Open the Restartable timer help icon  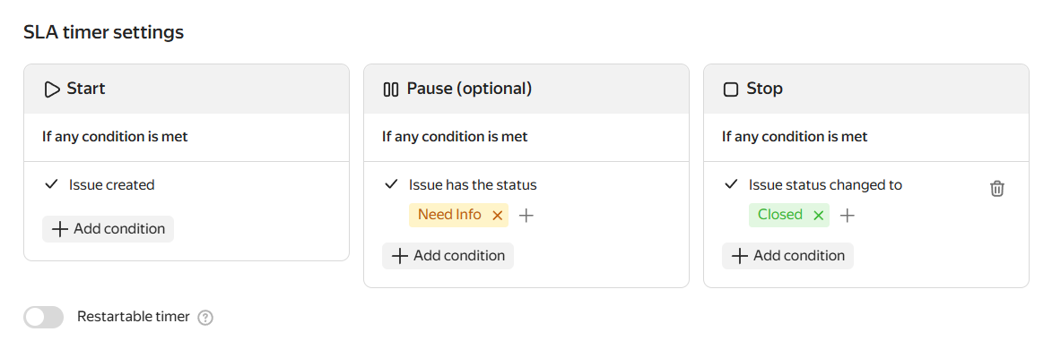206,318
